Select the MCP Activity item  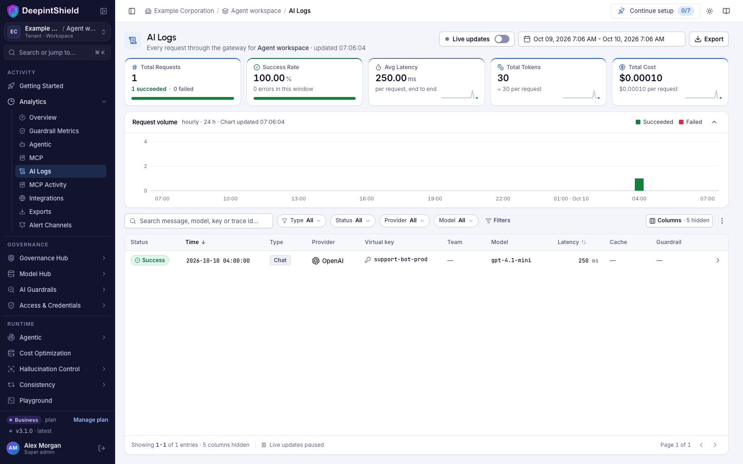pos(61,185)
